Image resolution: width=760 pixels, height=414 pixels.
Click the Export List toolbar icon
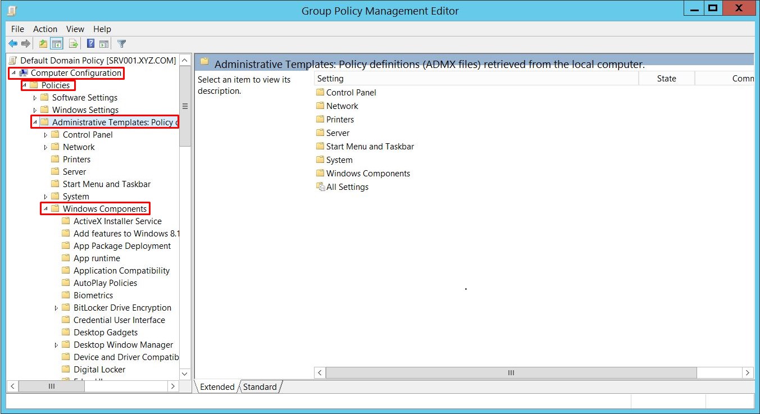tap(73, 44)
